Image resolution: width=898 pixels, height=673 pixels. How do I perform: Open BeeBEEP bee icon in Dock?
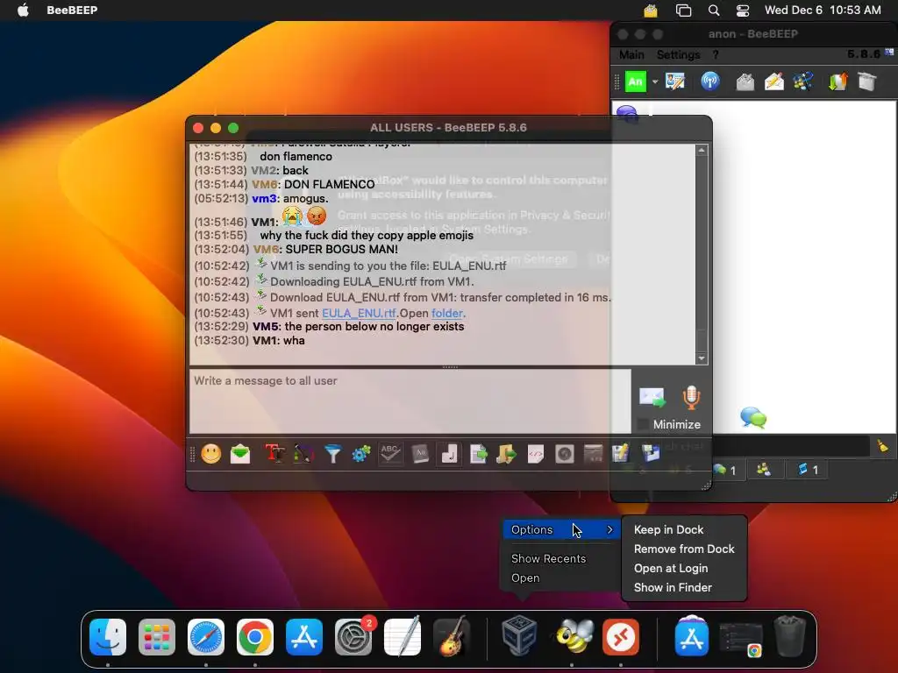pyautogui.click(x=572, y=636)
